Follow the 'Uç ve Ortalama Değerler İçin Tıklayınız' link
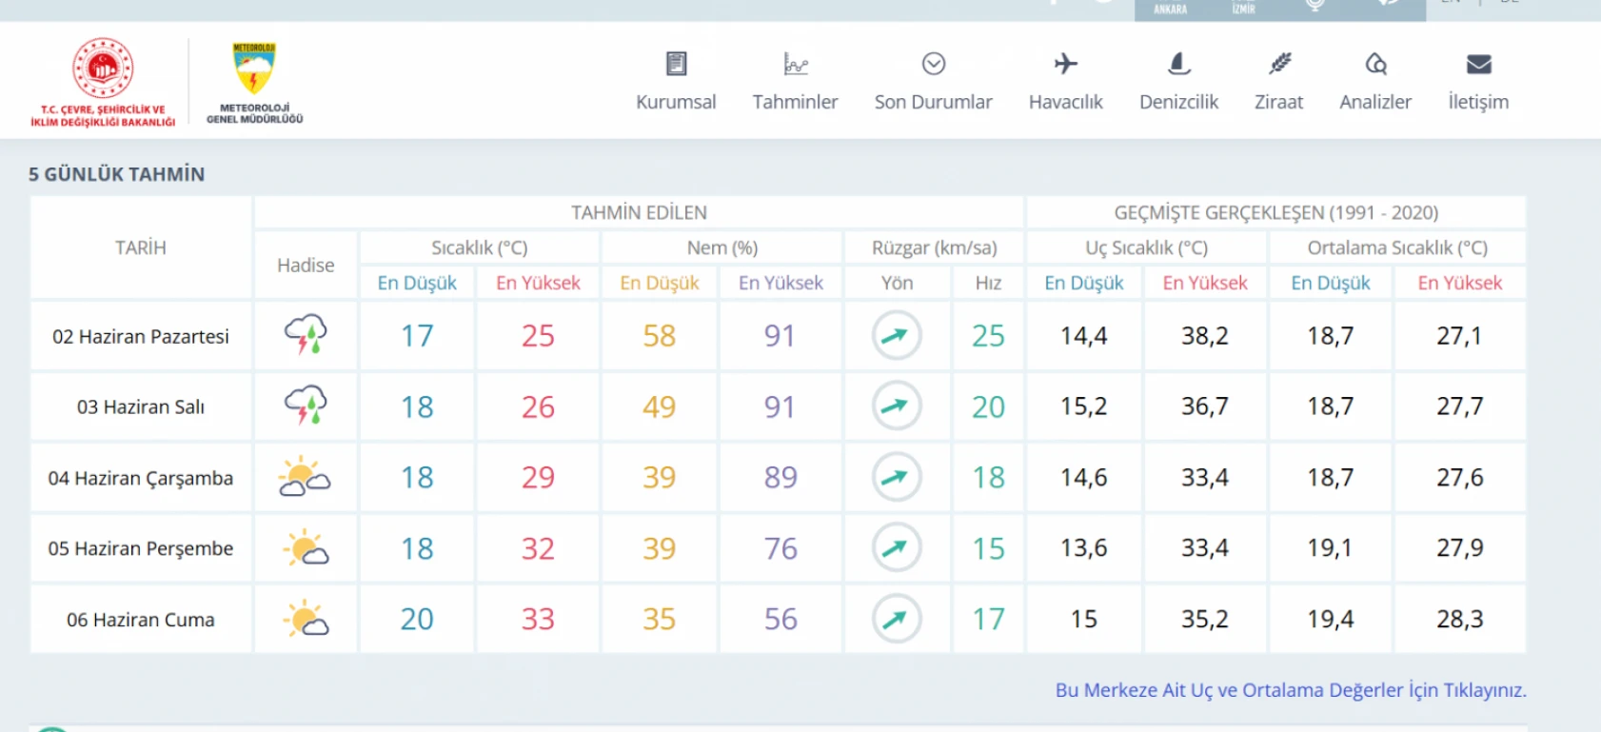Screen dimensions: 1601x732 point(1290,690)
